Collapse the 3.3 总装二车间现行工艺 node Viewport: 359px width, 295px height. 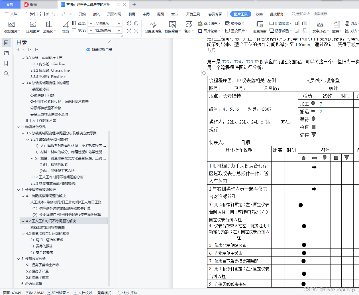click(23, 58)
